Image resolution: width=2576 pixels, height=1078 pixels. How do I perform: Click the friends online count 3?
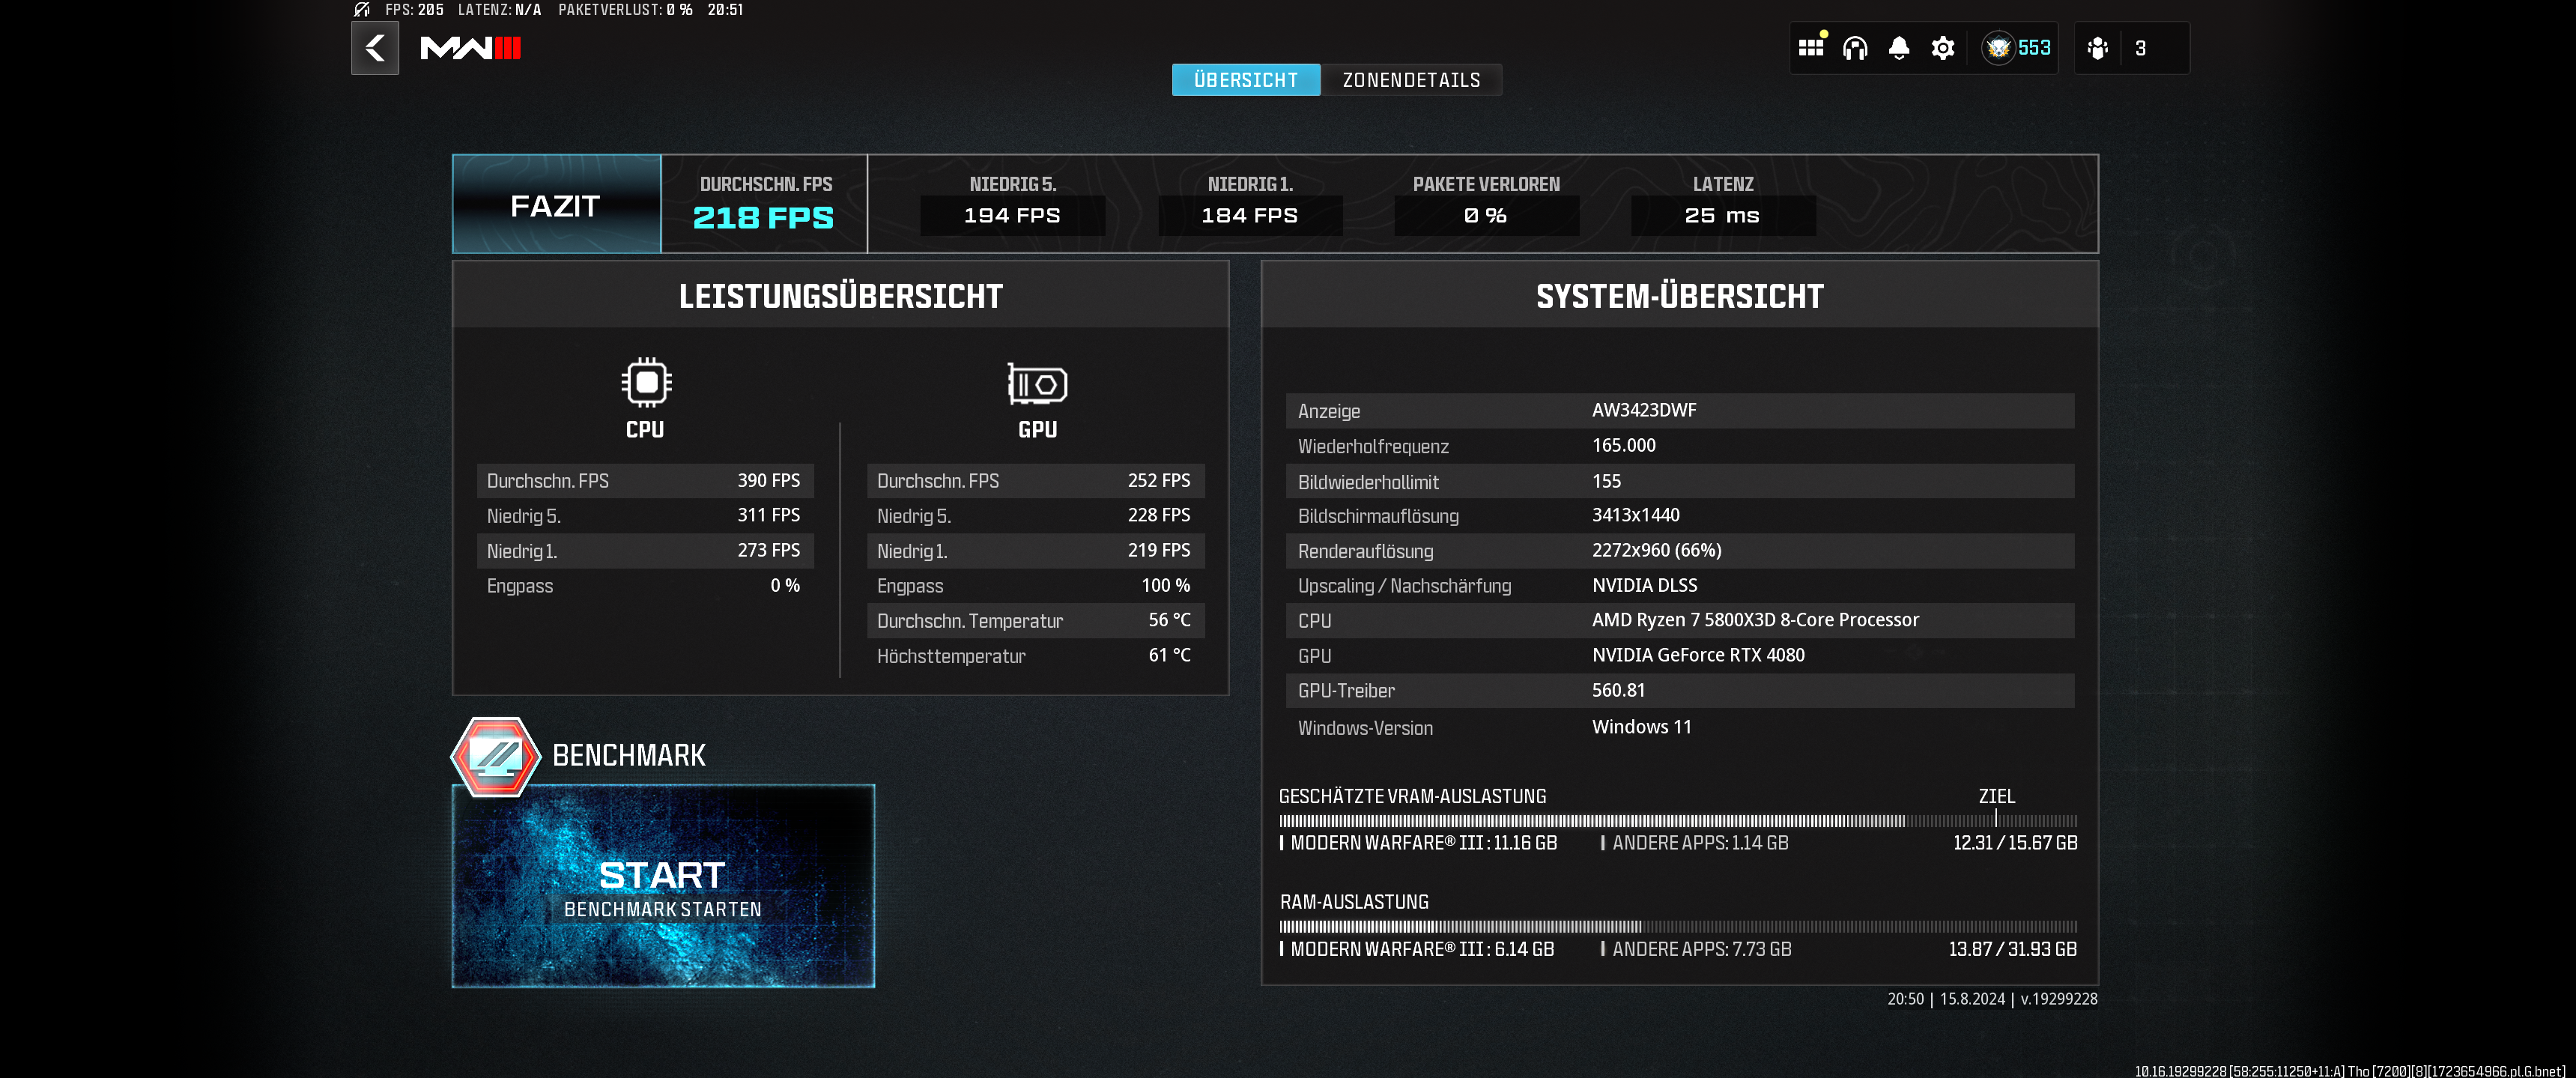click(2140, 48)
